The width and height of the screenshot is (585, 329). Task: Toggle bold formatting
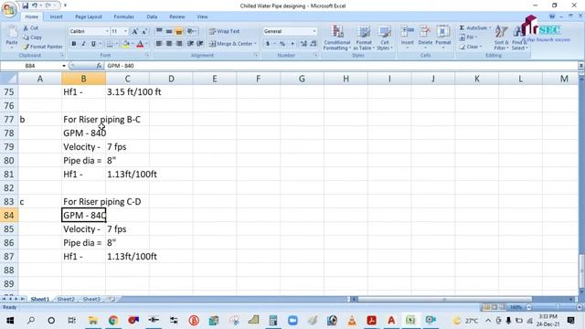(x=74, y=44)
